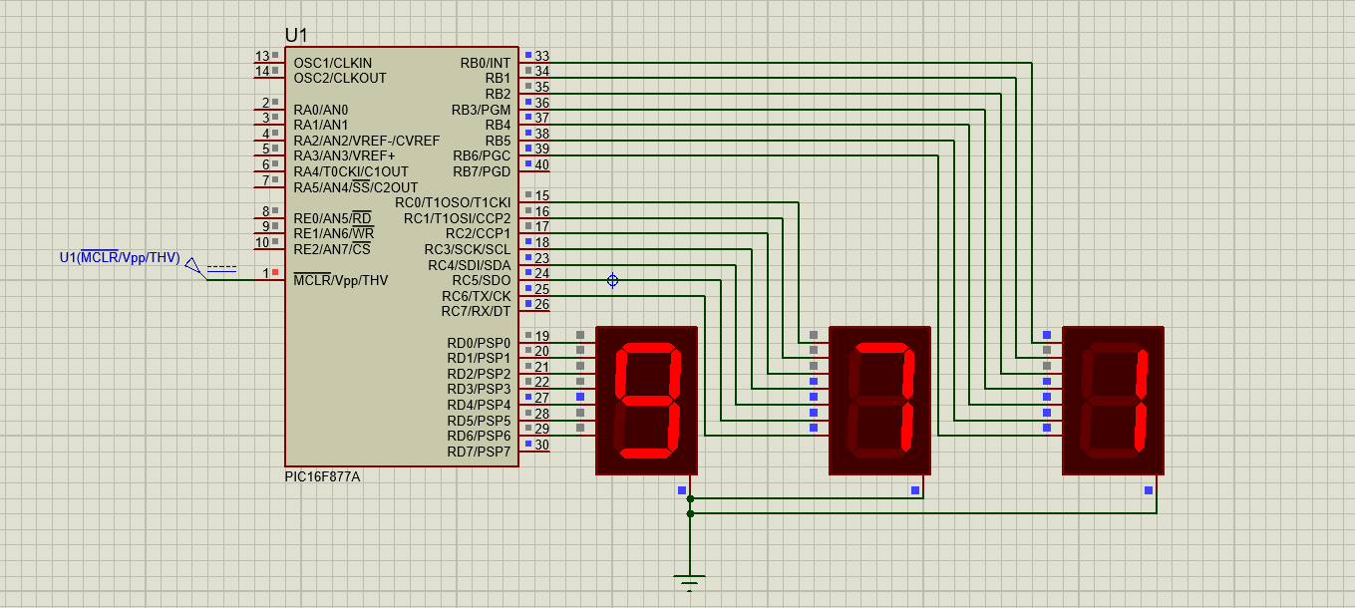This screenshot has width=1355, height=608.
Task: Select the blue terminal marker below the middle display
Action: click(x=915, y=490)
